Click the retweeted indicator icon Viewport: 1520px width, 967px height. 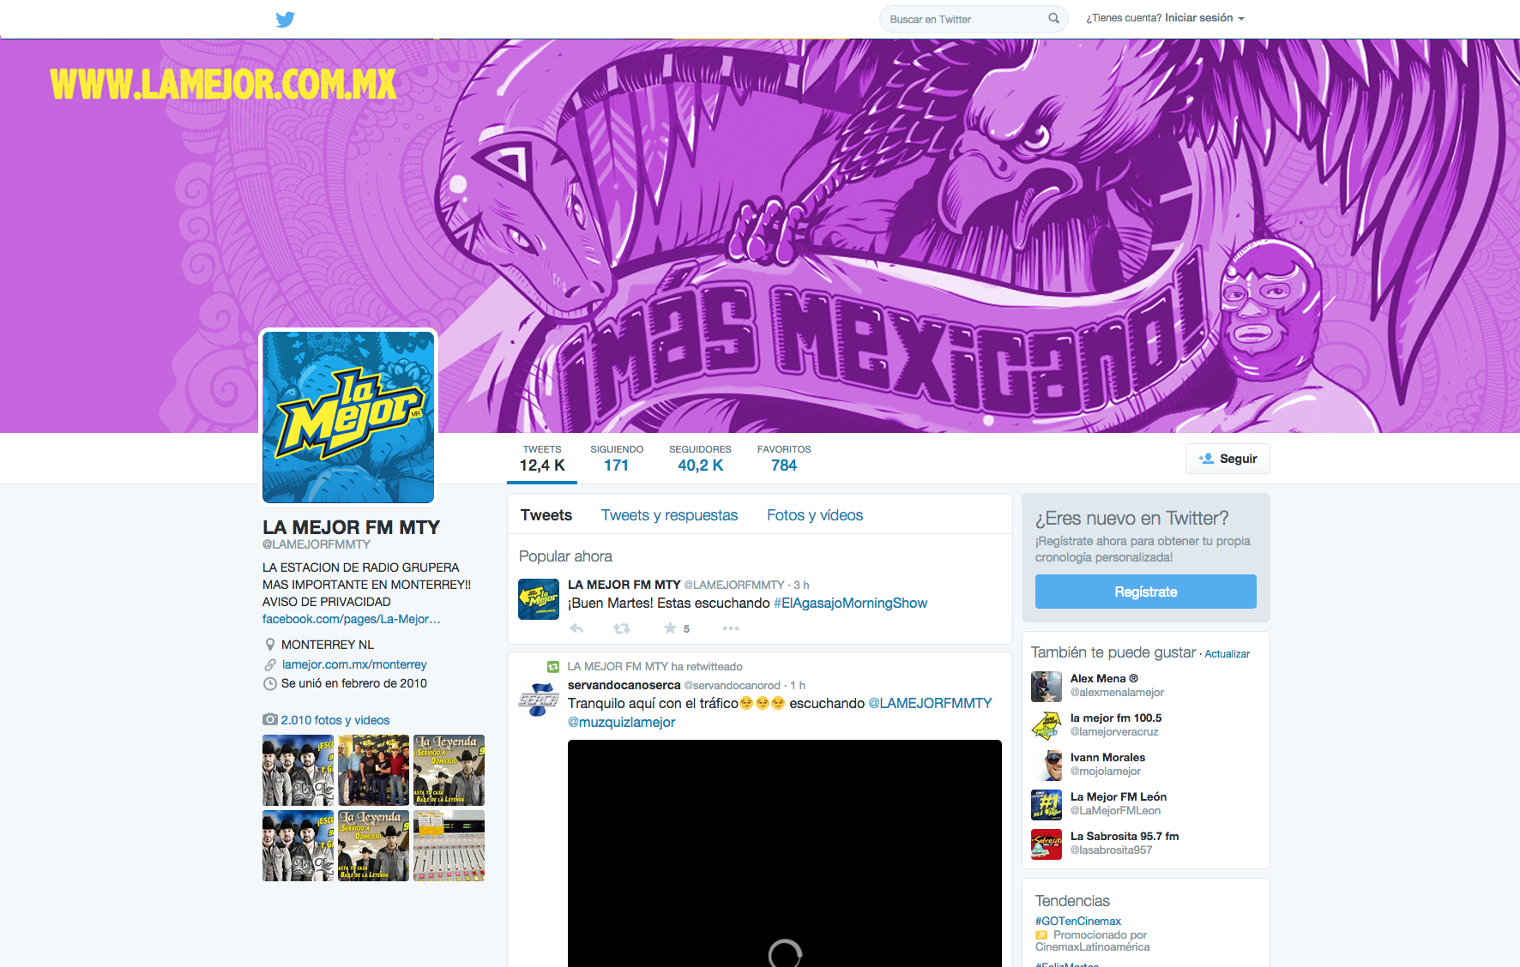click(x=553, y=666)
